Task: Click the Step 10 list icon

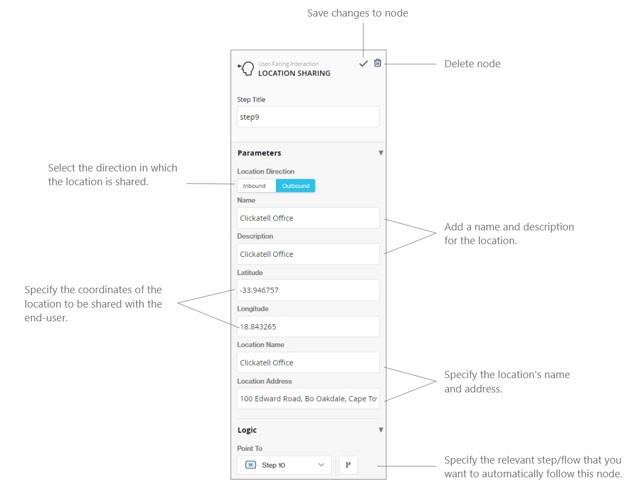Action: coord(251,465)
